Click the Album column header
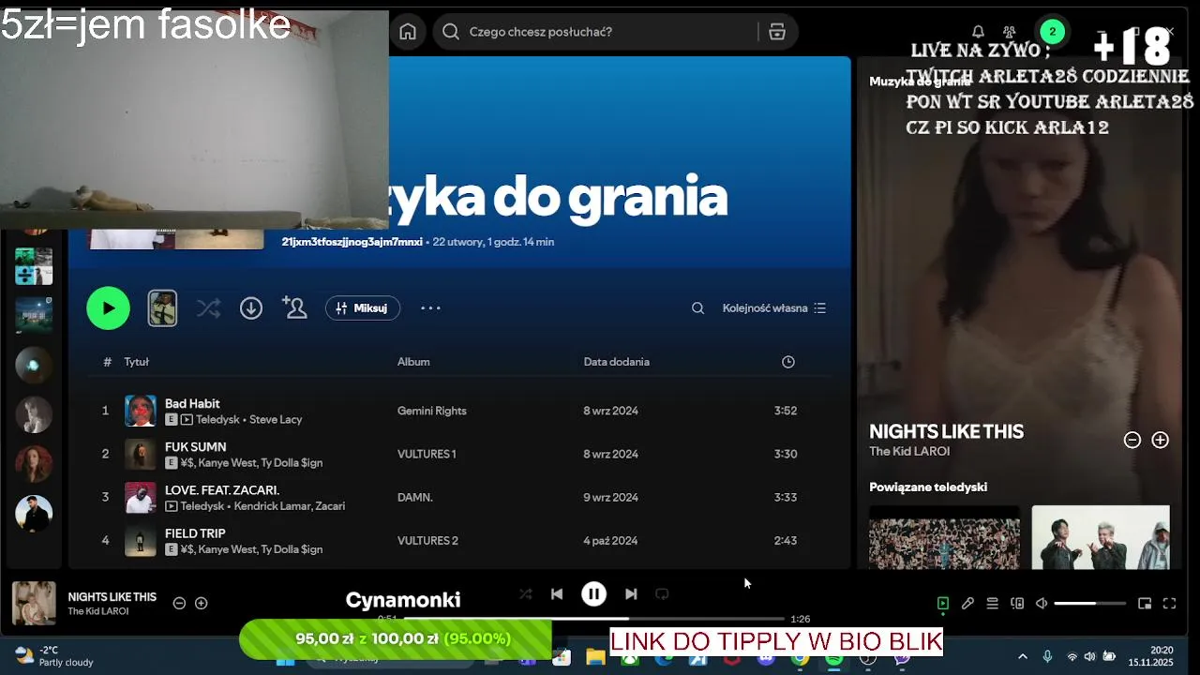The image size is (1200, 675). [x=413, y=362]
